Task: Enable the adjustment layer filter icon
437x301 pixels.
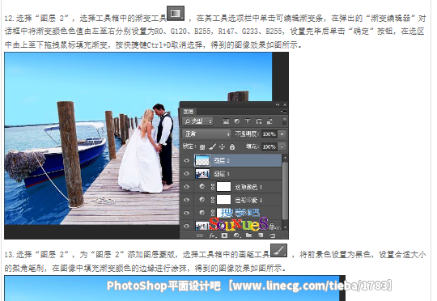Action: (x=237, y=121)
